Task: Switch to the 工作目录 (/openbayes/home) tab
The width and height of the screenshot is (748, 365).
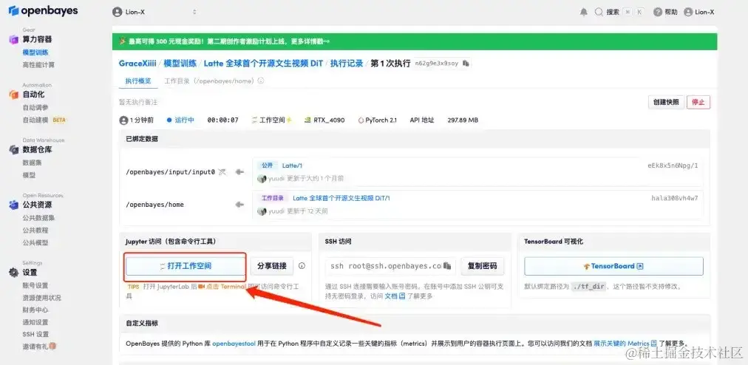Action: point(209,81)
